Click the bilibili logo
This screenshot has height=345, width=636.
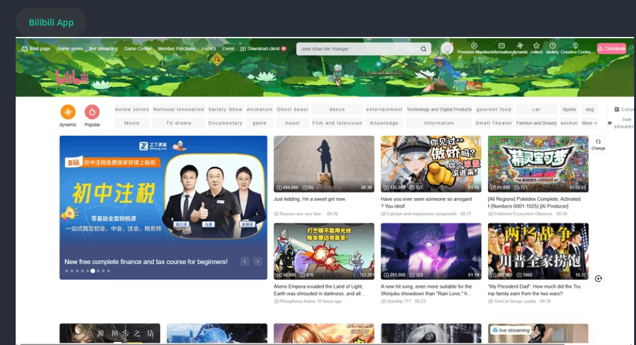pyautogui.click(x=72, y=77)
